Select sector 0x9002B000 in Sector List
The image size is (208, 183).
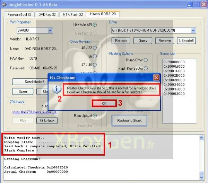point(174,76)
